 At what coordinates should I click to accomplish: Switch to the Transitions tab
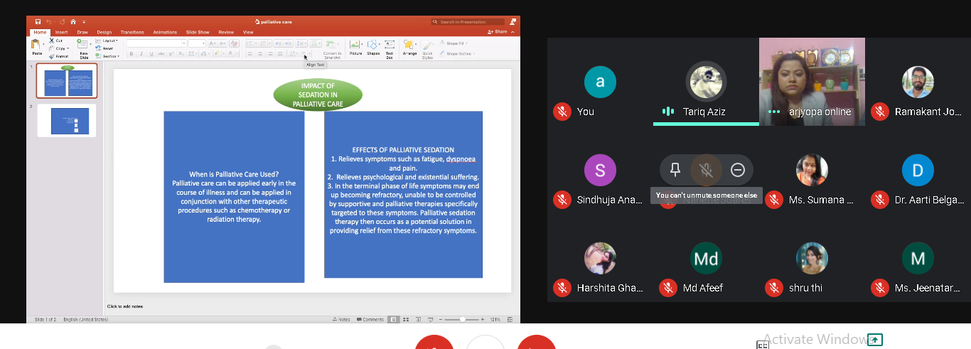(132, 32)
